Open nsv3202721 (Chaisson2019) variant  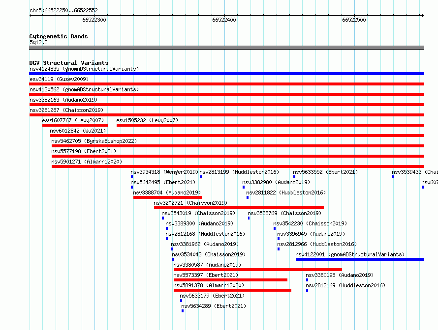coord(190,203)
